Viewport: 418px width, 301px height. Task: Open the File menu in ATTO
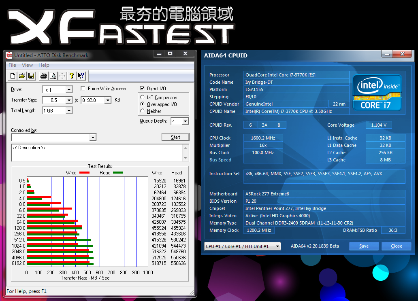tap(12, 65)
